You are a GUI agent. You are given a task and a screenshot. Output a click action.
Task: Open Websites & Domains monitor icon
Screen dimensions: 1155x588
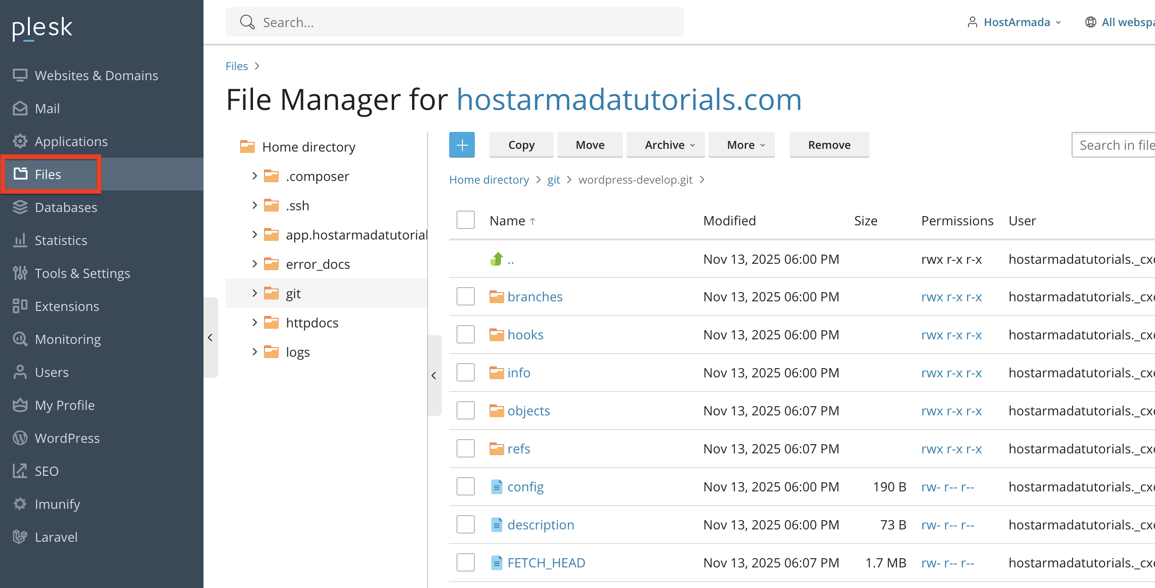click(x=20, y=75)
